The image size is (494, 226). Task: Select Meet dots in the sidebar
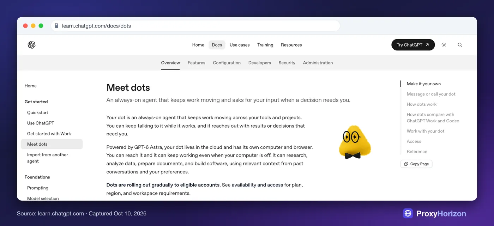pyautogui.click(x=52, y=144)
